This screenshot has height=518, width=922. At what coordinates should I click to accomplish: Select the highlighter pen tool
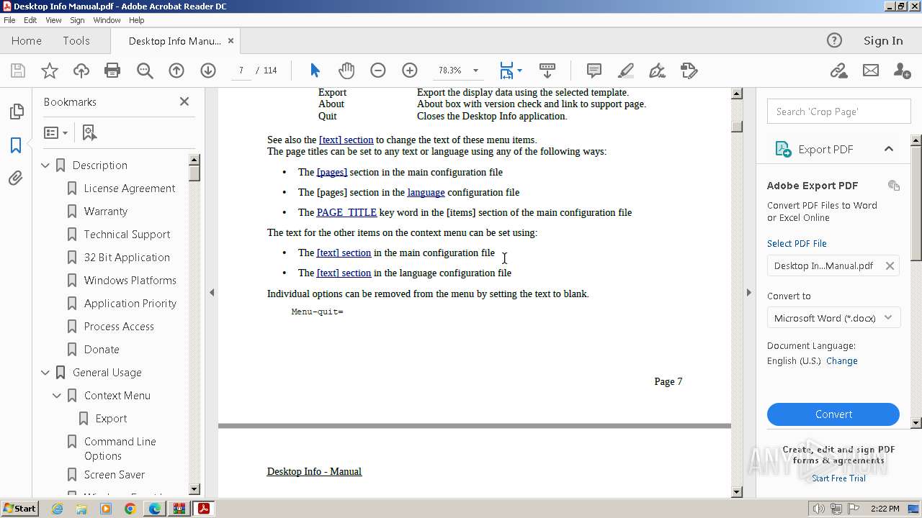click(626, 71)
